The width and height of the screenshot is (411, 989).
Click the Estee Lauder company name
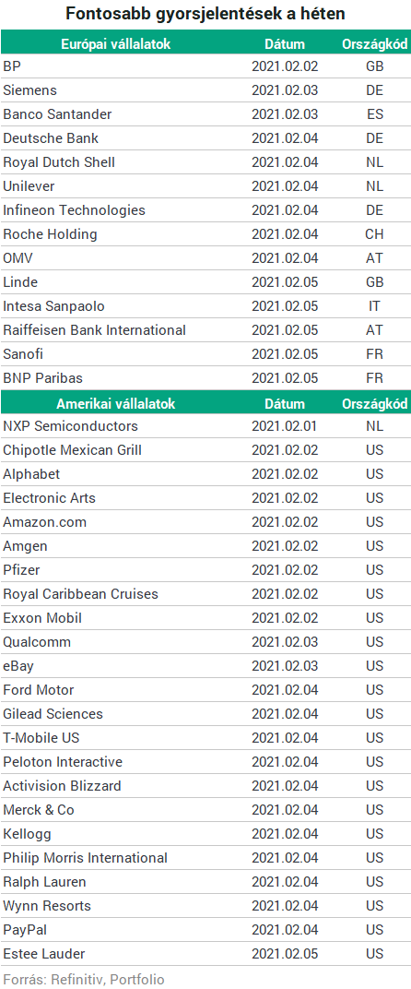pos(44,954)
